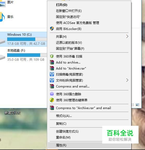Switch to large icons view button
The height and width of the screenshot is (150, 145).
137,105
